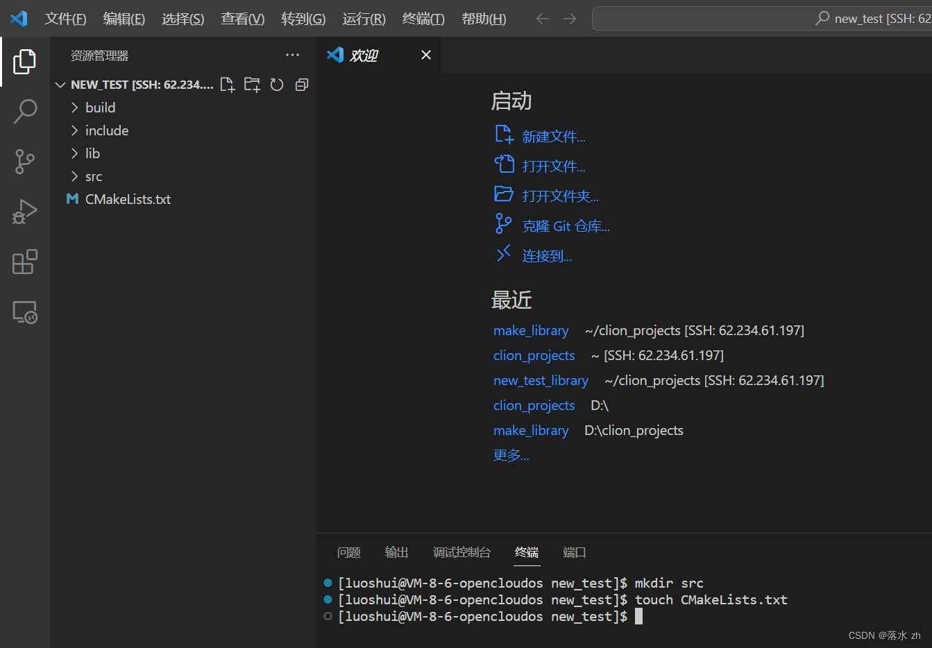The height and width of the screenshot is (648, 932).
Task: Click the 更多... link under recent
Action: 511,455
